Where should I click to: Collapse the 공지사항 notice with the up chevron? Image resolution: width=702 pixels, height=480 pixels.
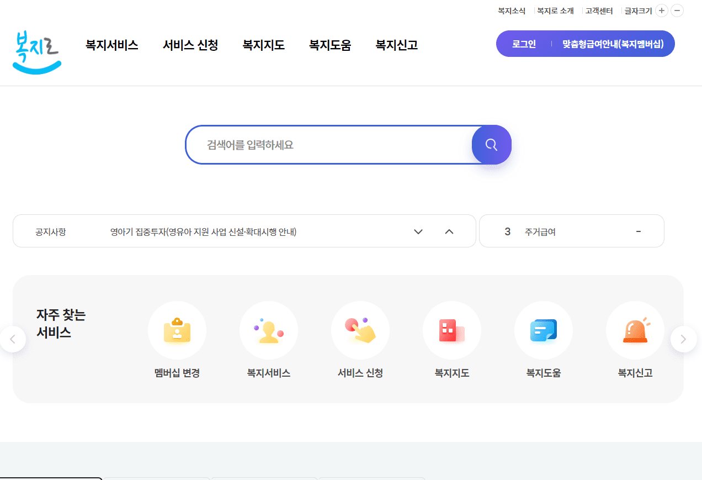449,231
